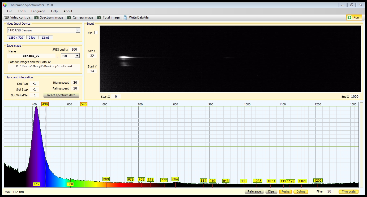The image size is (367, 197).
Task: Click the vertical slider beside the spectrum graph
Action: (361, 145)
